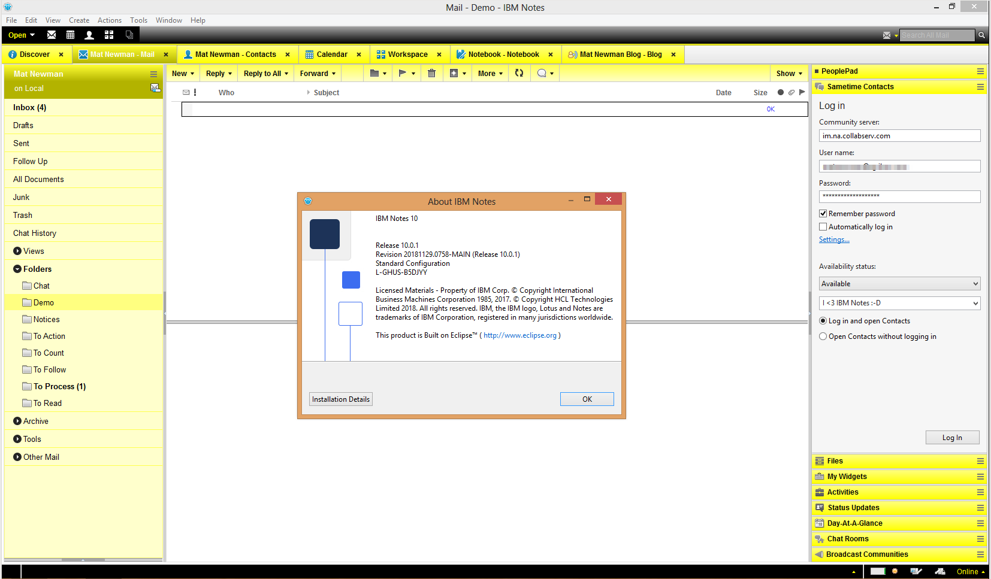This screenshot has width=991, height=579.
Task: Open the Forward dropdown
Action: tap(318, 73)
